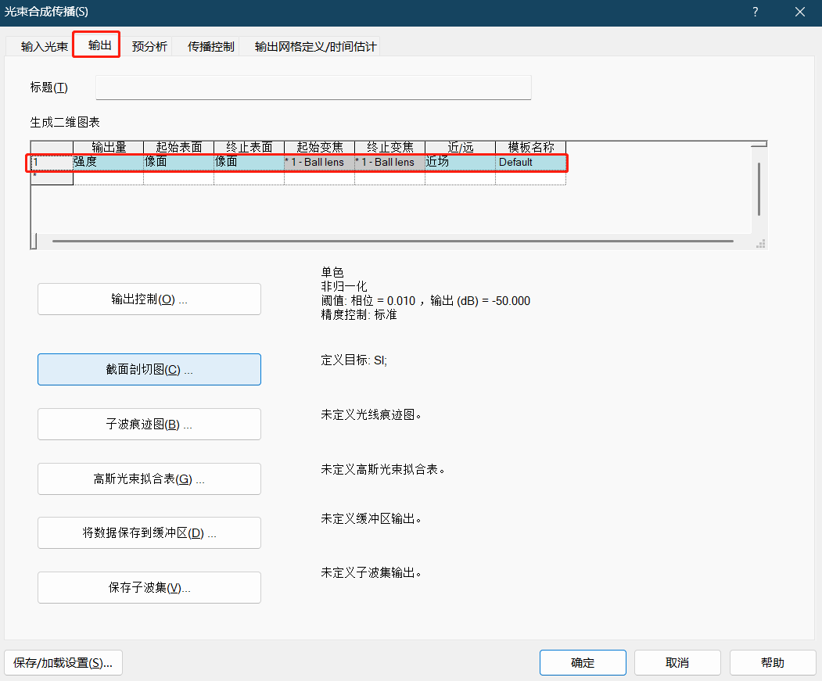Switch to the 预分析 tab
Viewport: 822px width, 681px height.
pyautogui.click(x=148, y=46)
